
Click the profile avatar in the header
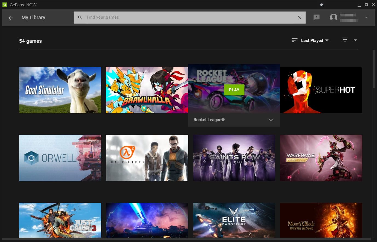pyautogui.click(x=333, y=17)
